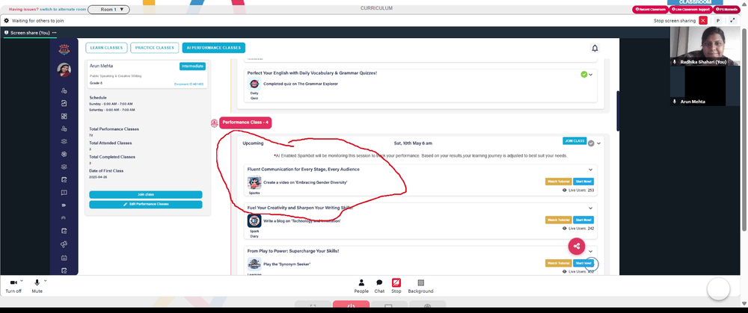Collapse the Upcoming class section chevron
Viewport: 748px width, 313px height.
click(x=598, y=143)
